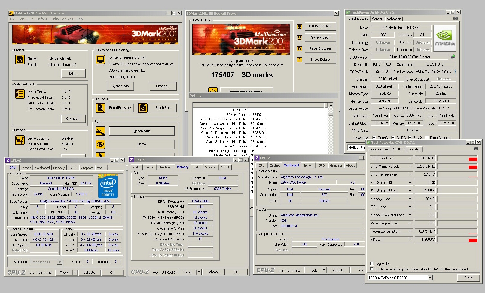The height and width of the screenshot is (293, 485).
Task: Open the NVIDIA GeForce GTX 980 card selector
Action: coord(430,278)
